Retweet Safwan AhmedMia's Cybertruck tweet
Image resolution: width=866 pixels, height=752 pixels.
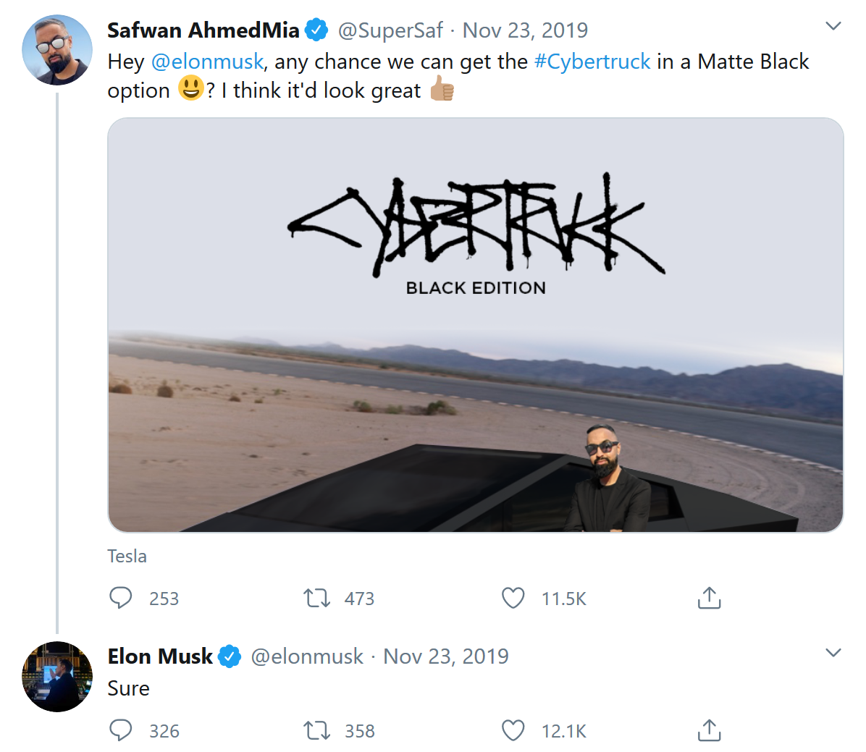[316, 599]
